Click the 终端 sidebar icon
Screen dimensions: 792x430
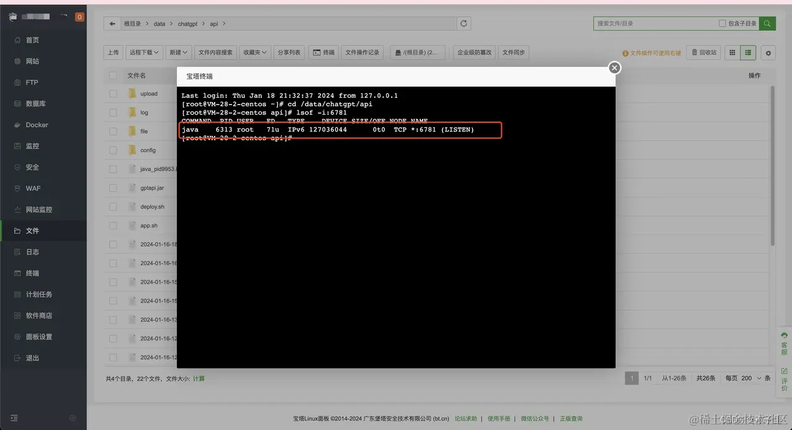18,273
